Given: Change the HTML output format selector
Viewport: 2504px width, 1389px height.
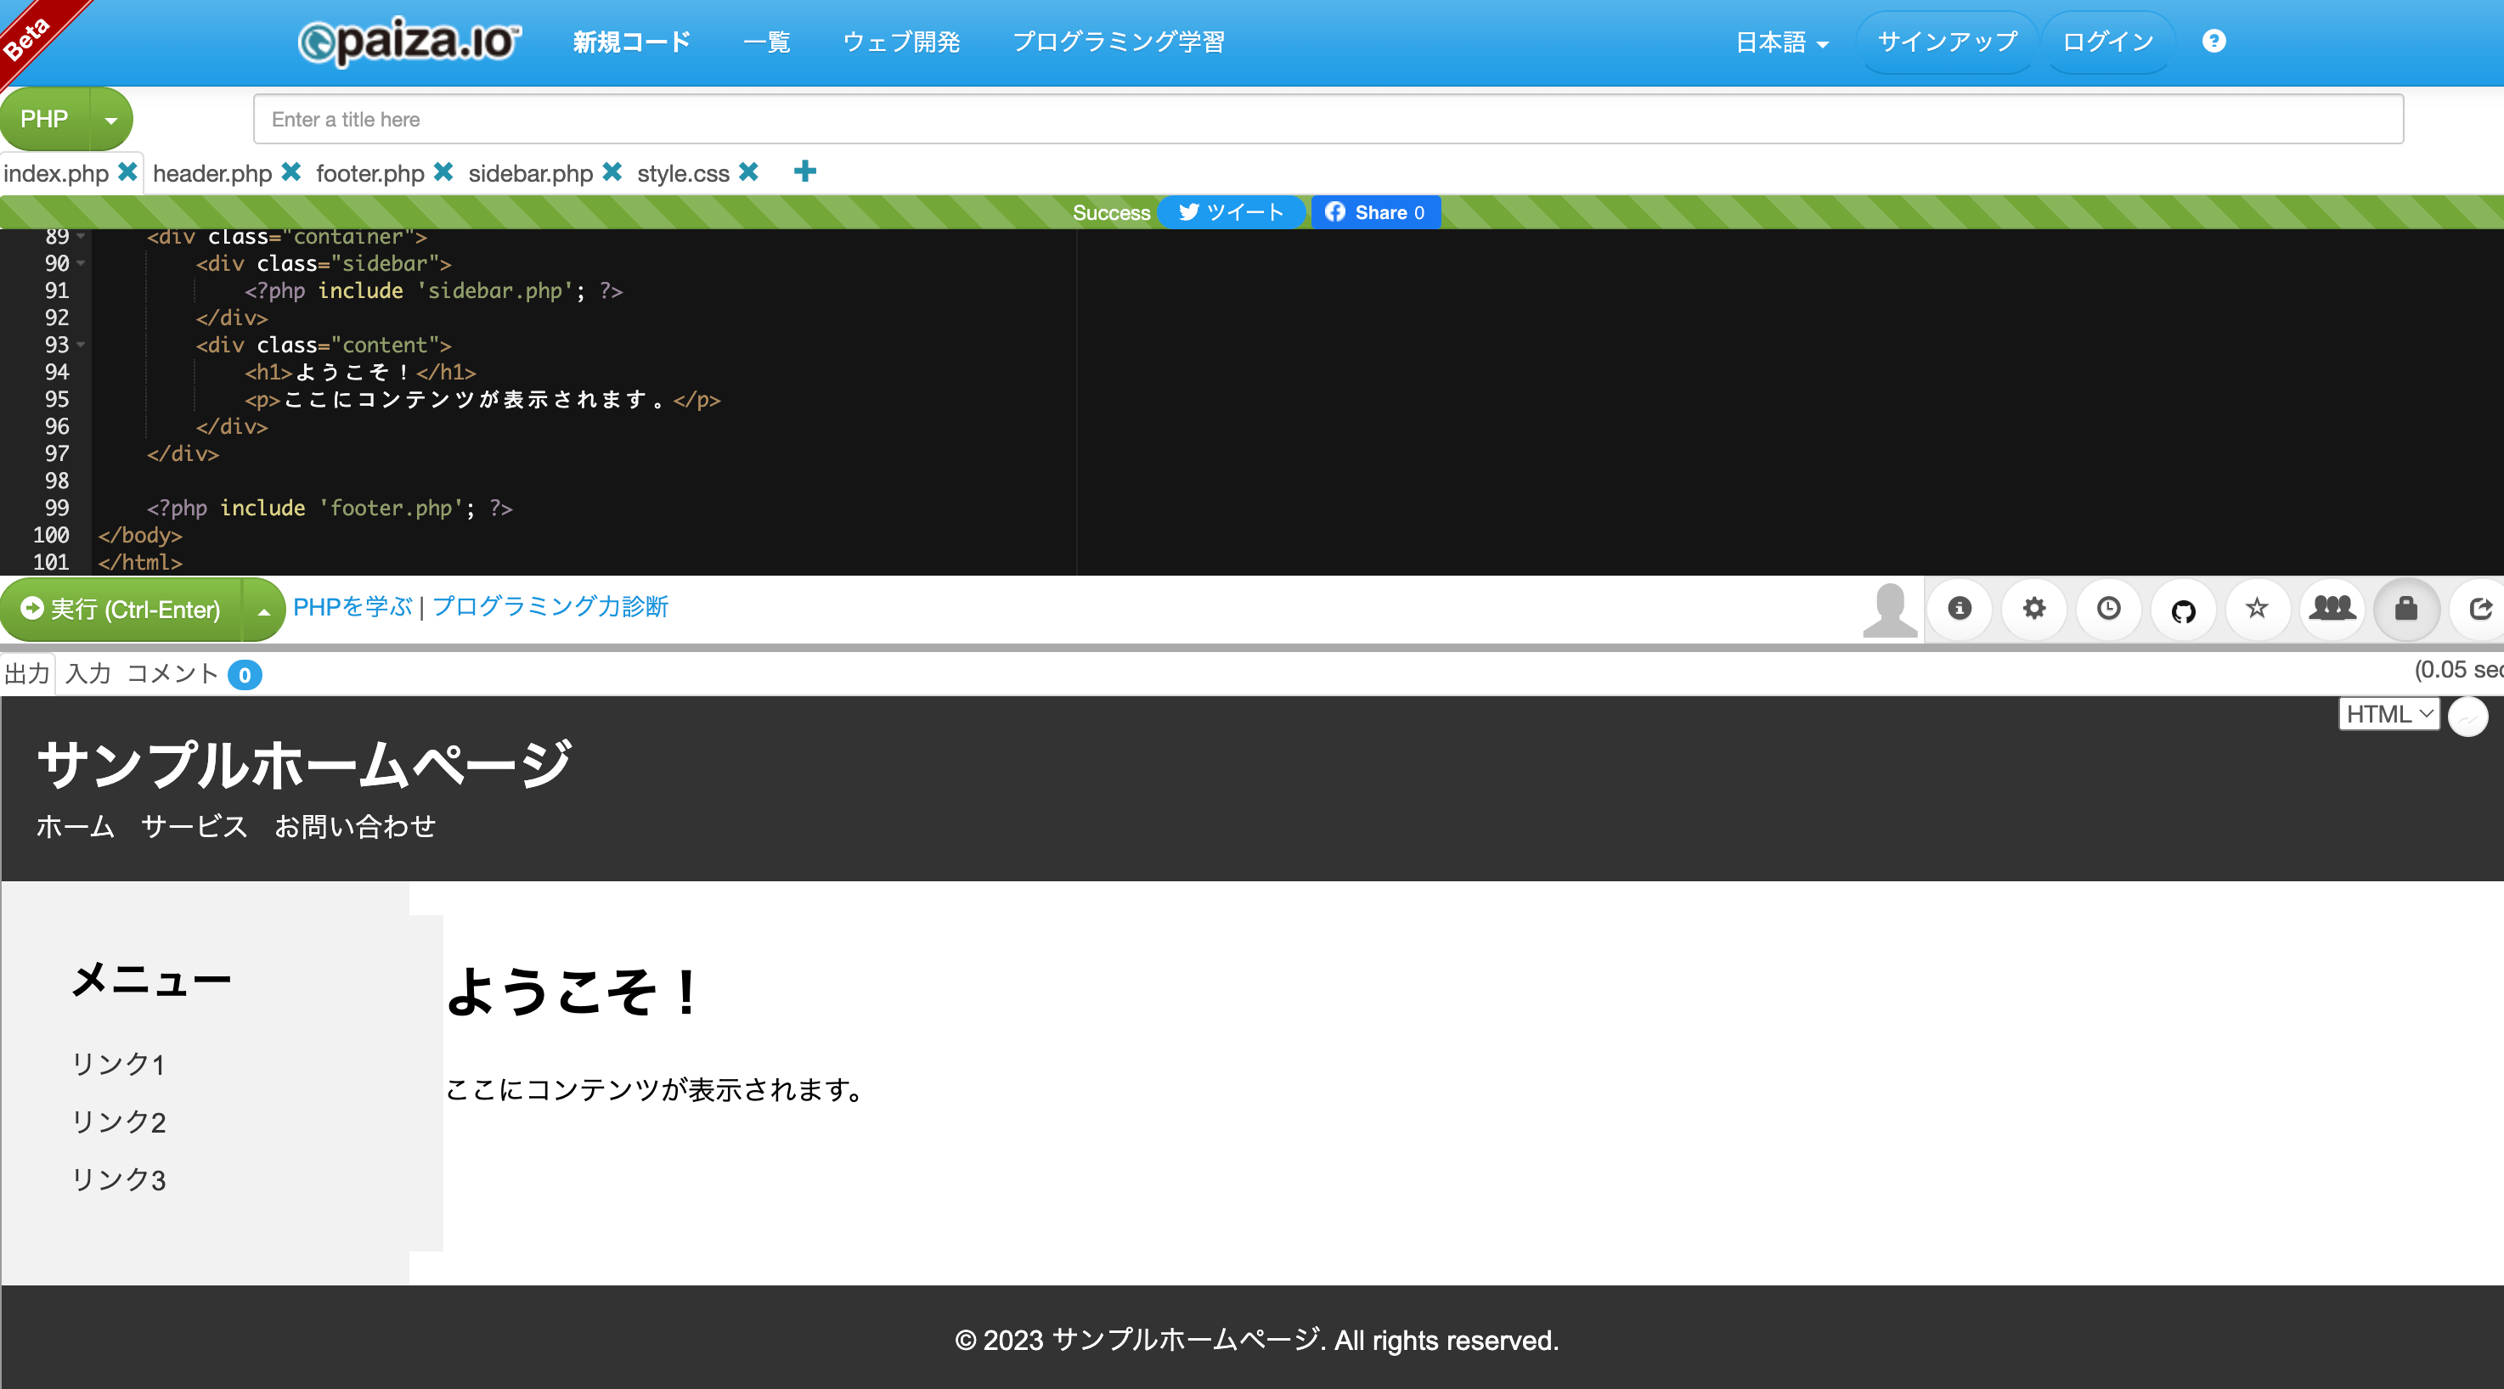Looking at the screenshot, I should pos(2389,714).
